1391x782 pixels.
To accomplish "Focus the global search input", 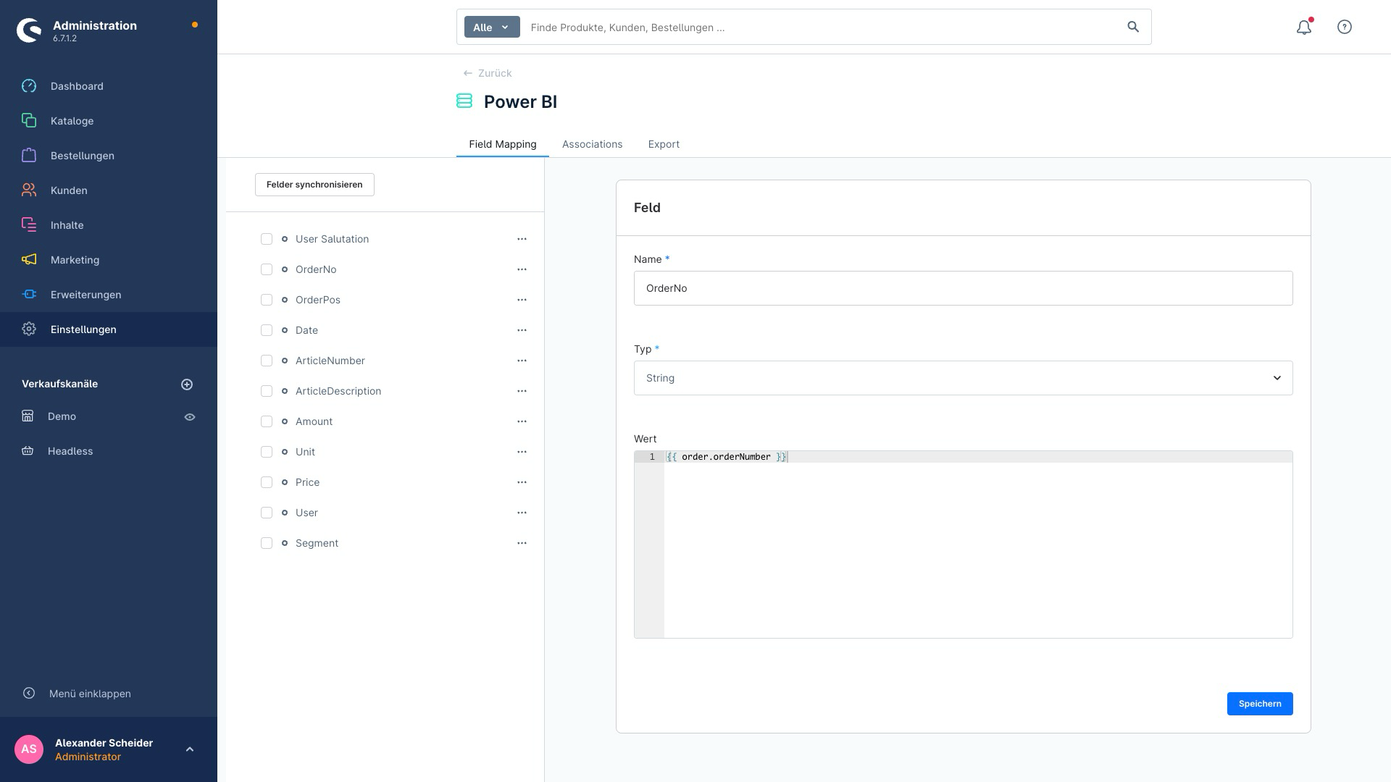I will (x=822, y=28).
